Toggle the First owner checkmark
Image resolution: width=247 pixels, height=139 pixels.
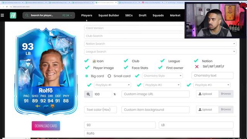coord(161,68)
